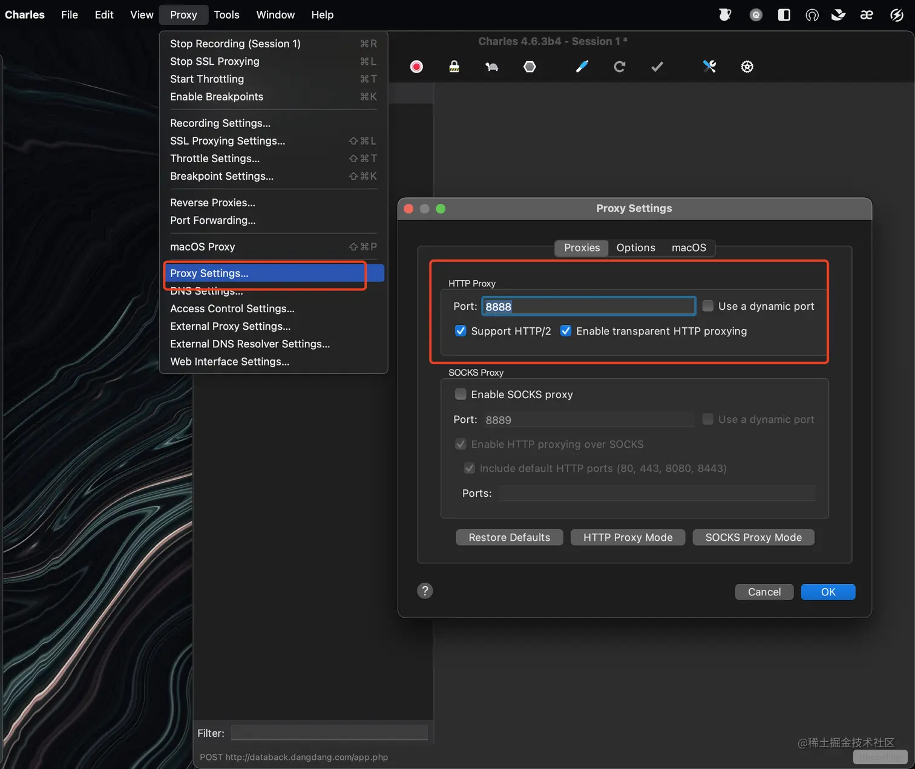The height and width of the screenshot is (769, 915).
Task: Select Enable Breakpoints menu item
Action: click(274, 97)
